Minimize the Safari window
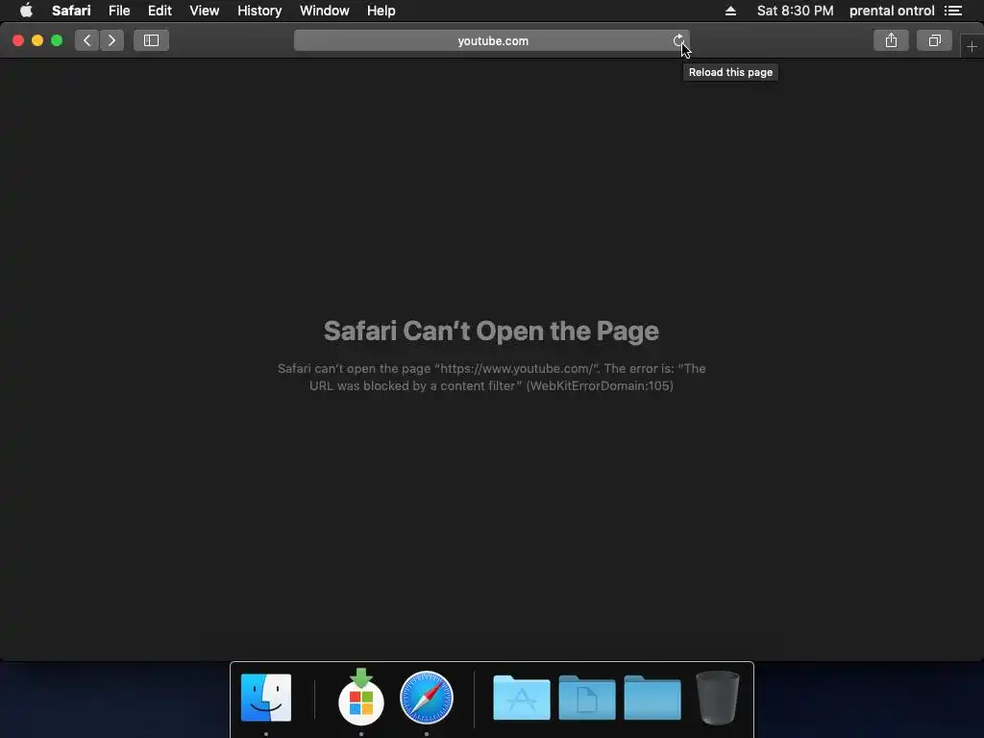Viewport: 984px width, 738px height. point(37,40)
